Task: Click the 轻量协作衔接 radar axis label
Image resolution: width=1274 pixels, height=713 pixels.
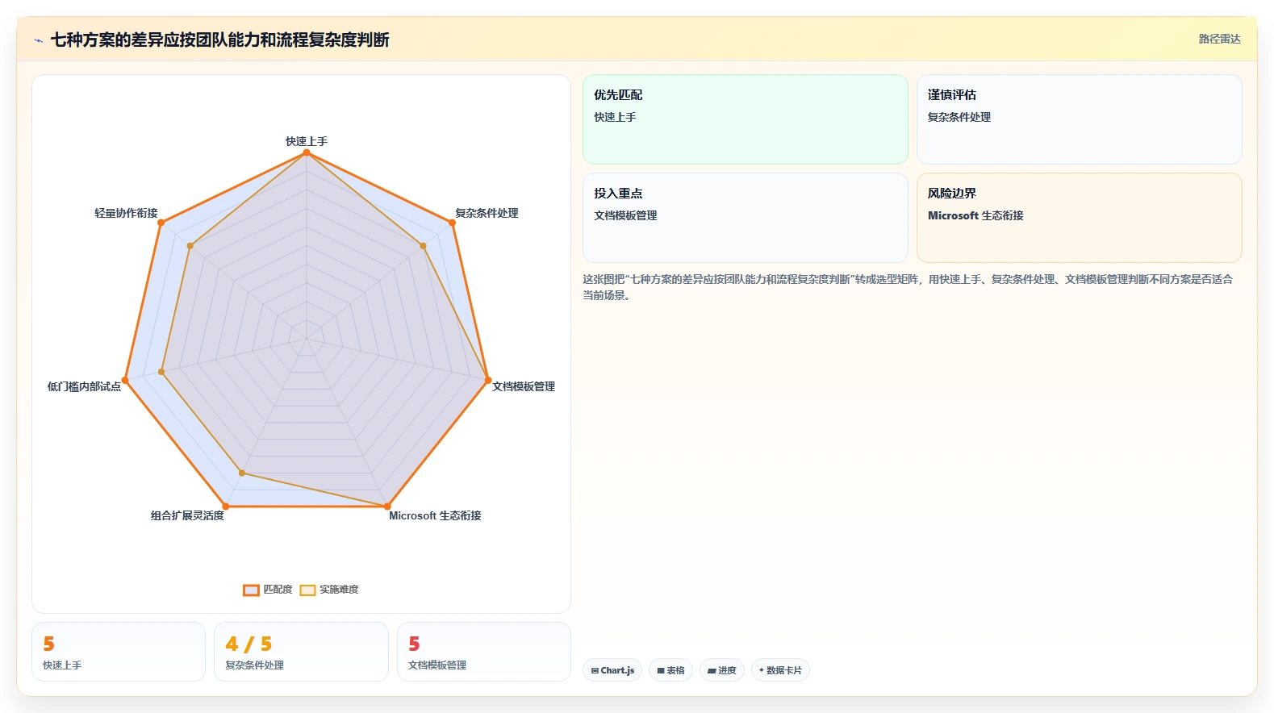Action: click(126, 213)
